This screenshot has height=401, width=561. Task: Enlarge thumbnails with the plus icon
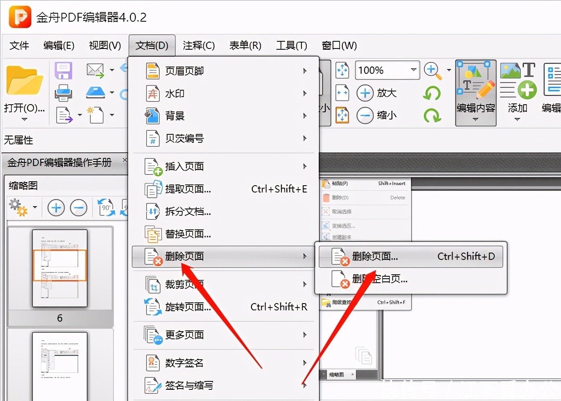pyautogui.click(x=56, y=207)
